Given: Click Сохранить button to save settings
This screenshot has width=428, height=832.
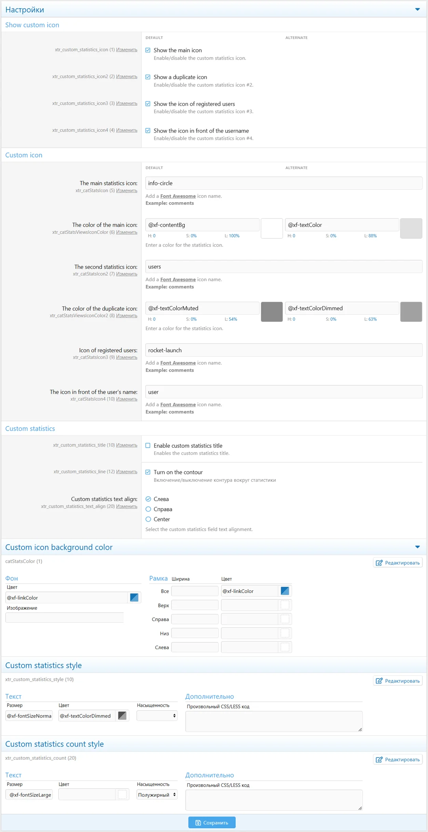Looking at the screenshot, I should (x=212, y=823).
